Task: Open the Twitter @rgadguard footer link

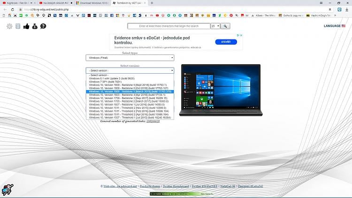Action: tap(176, 186)
